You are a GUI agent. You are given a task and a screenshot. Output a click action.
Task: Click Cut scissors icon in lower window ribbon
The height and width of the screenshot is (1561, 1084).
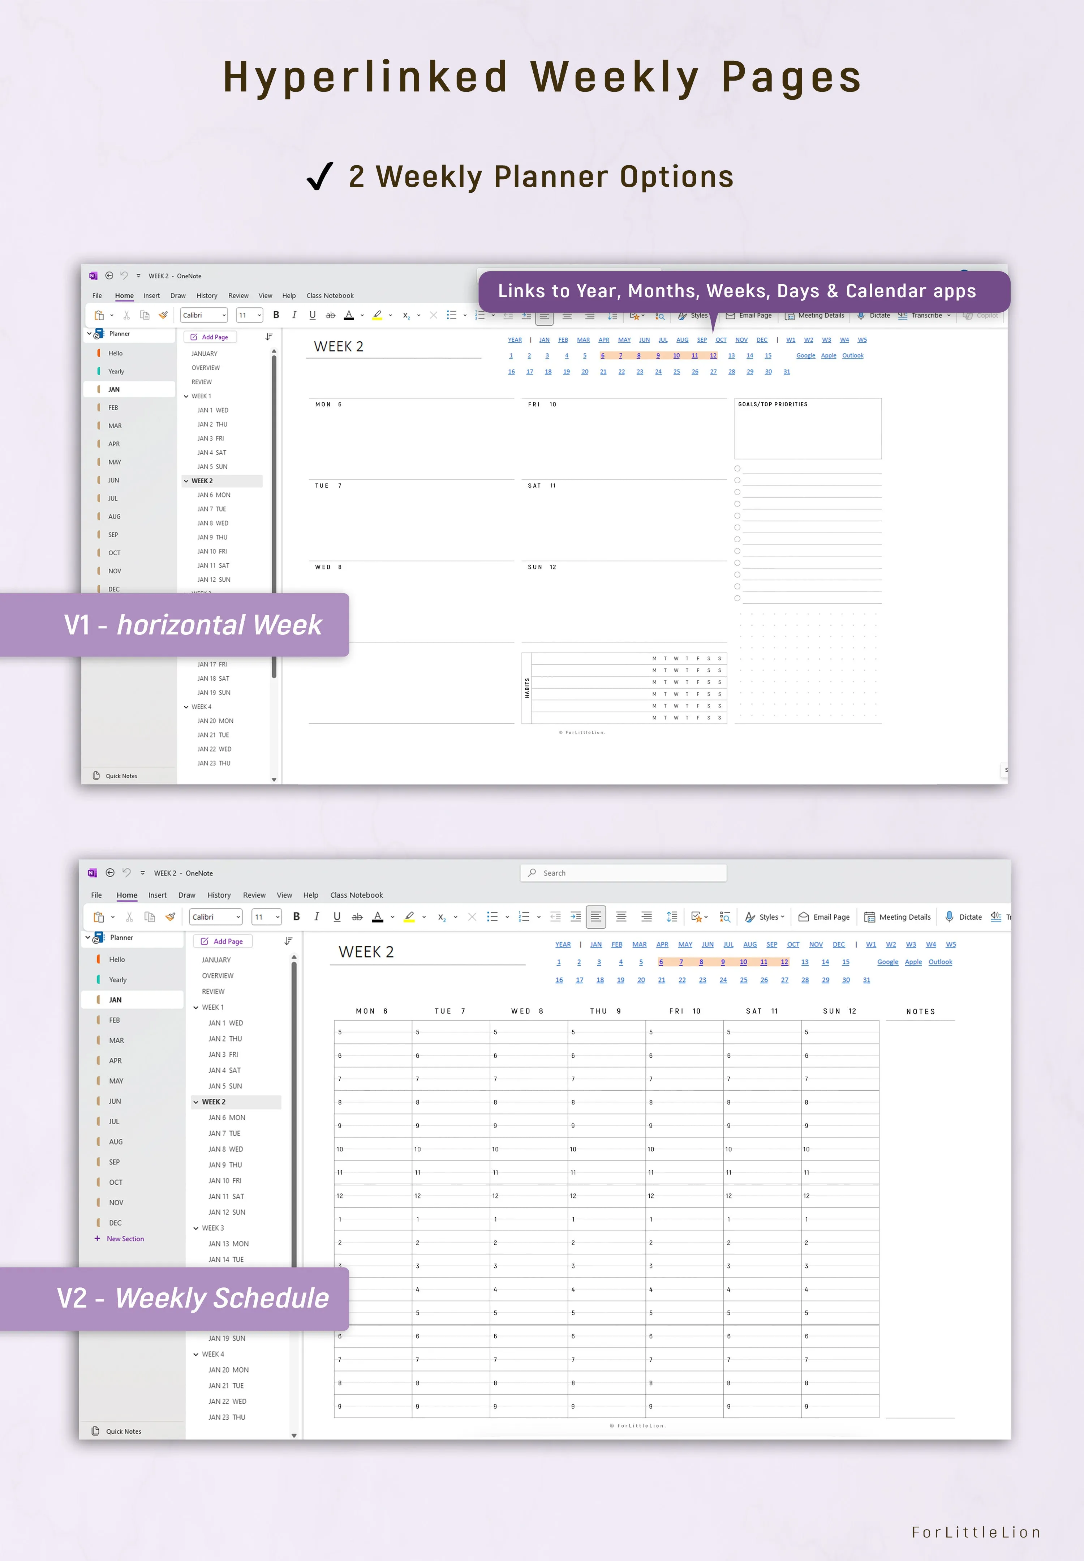pos(129,917)
